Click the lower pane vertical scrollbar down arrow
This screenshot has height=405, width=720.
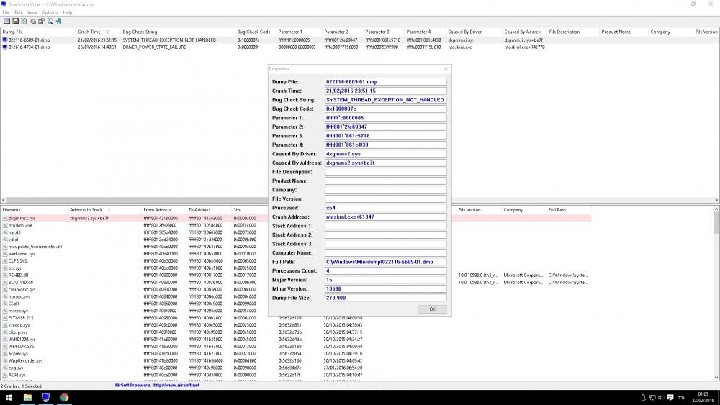[716, 378]
